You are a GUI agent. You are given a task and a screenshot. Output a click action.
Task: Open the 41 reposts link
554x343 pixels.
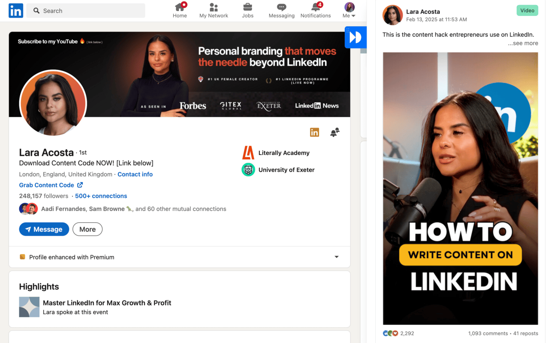526,333
